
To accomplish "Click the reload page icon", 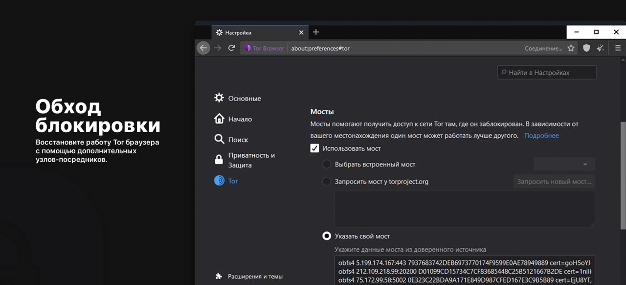I will click(x=232, y=48).
